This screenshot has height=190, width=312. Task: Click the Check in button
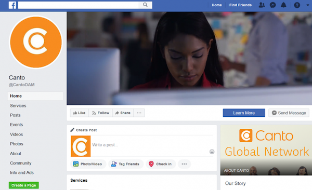[x=161, y=164]
